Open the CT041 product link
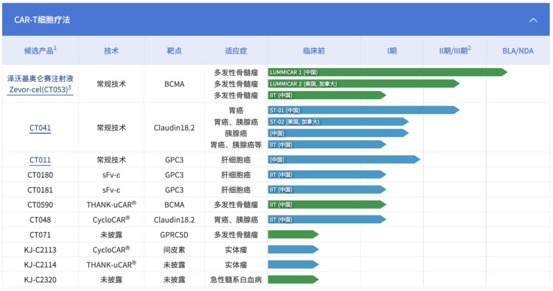This screenshot has width=553, height=291. pos(40,128)
